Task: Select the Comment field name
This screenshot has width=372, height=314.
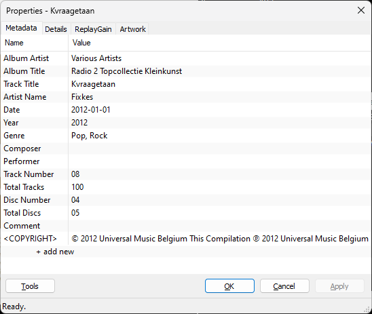Action: tap(22, 226)
